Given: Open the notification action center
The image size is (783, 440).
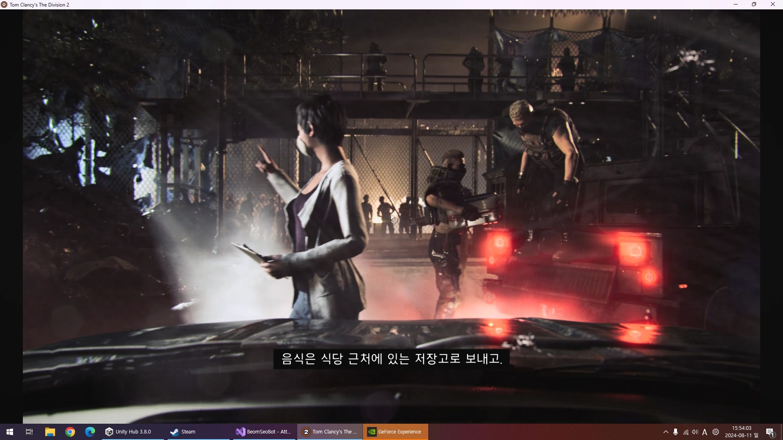Looking at the screenshot, I should click(770, 432).
